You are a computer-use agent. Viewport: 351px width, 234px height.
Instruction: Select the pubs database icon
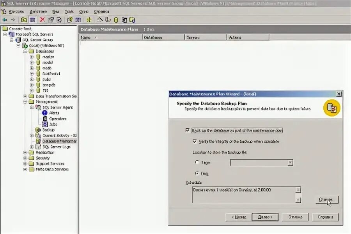coord(38,79)
